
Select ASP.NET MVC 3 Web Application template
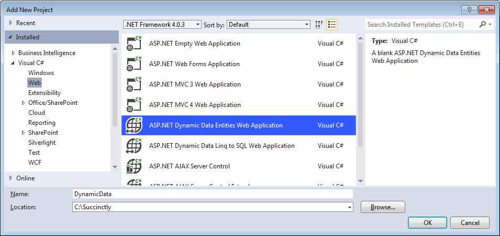[239, 84]
